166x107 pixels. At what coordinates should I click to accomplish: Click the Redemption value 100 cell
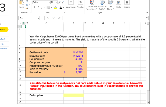(x=80, y=66)
